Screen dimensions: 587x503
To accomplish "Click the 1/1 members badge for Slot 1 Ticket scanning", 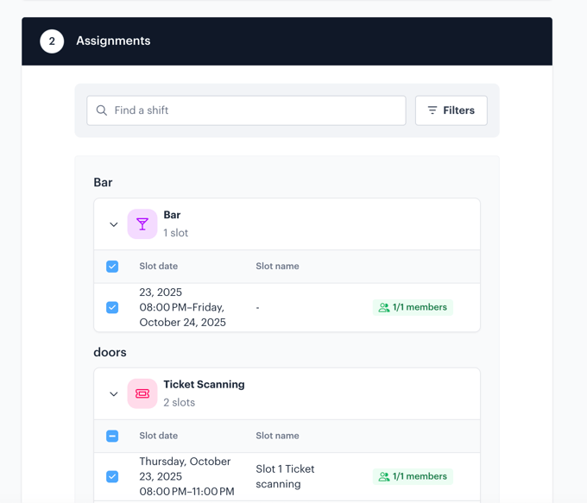I will click(413, 476).
